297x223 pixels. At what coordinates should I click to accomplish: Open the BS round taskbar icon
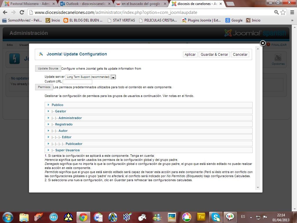pyautogui.click(x=54, y=217)
